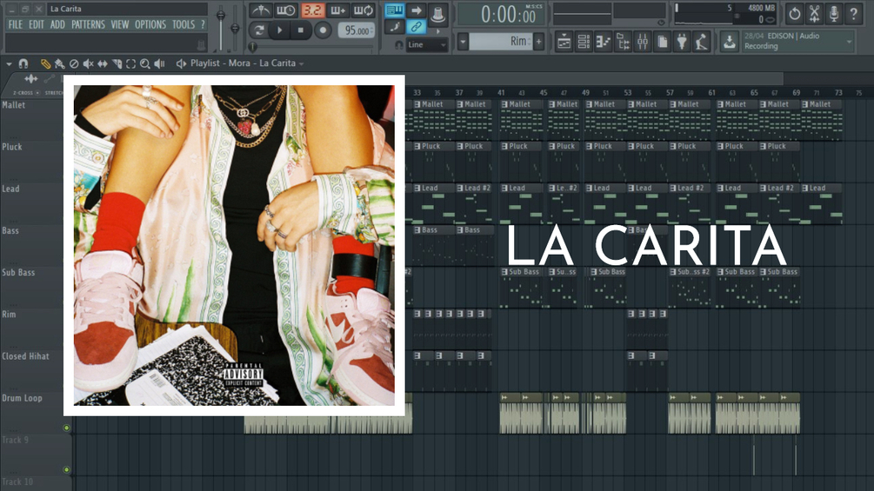874x491 pixels.
Task: Open the OPTIONS menu
Action: click(150, 24)
